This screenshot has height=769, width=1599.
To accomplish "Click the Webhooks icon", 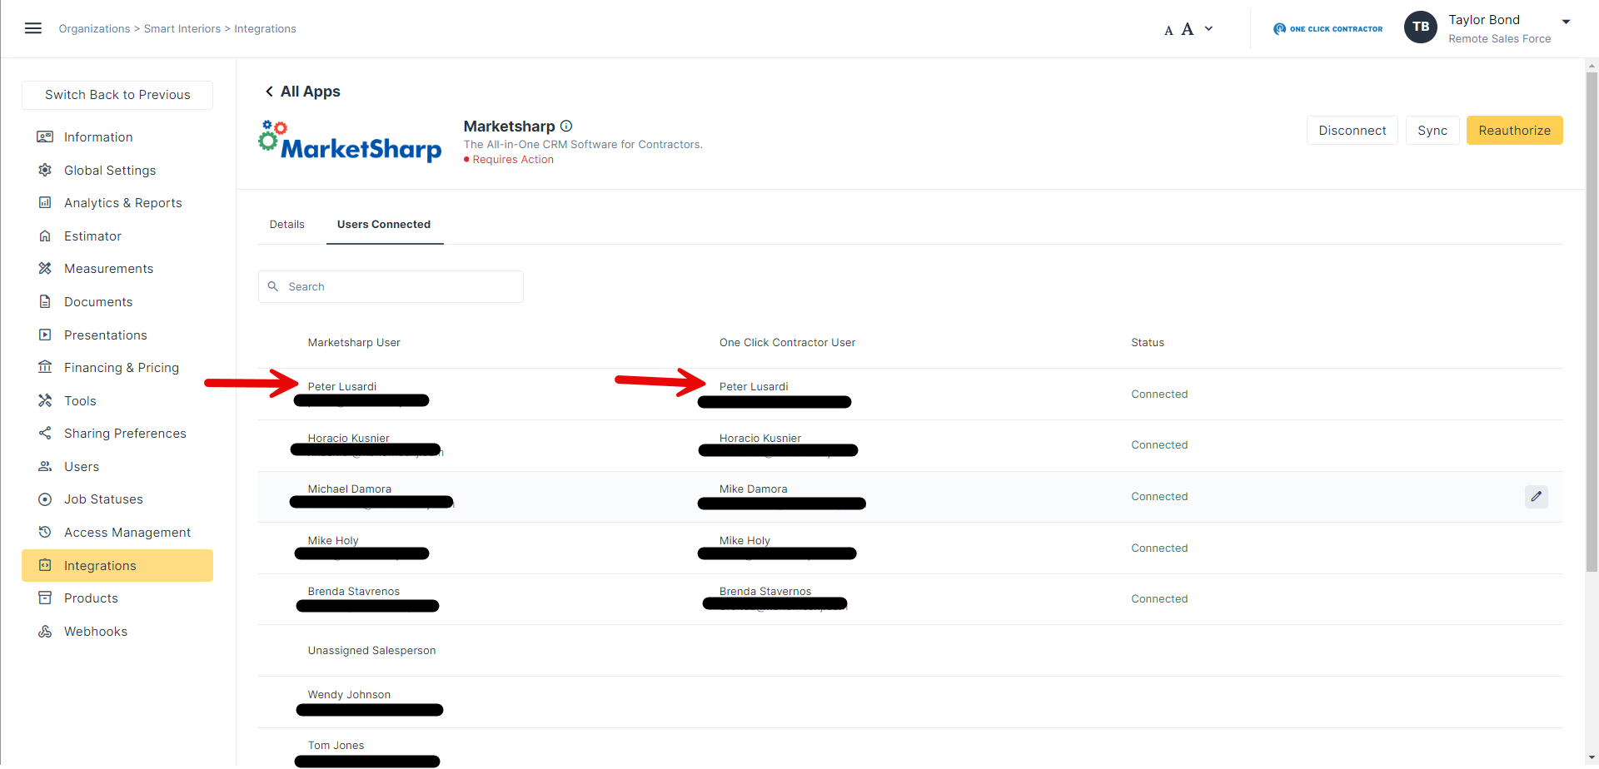I will pyautogui.click(x=45, y=631).
